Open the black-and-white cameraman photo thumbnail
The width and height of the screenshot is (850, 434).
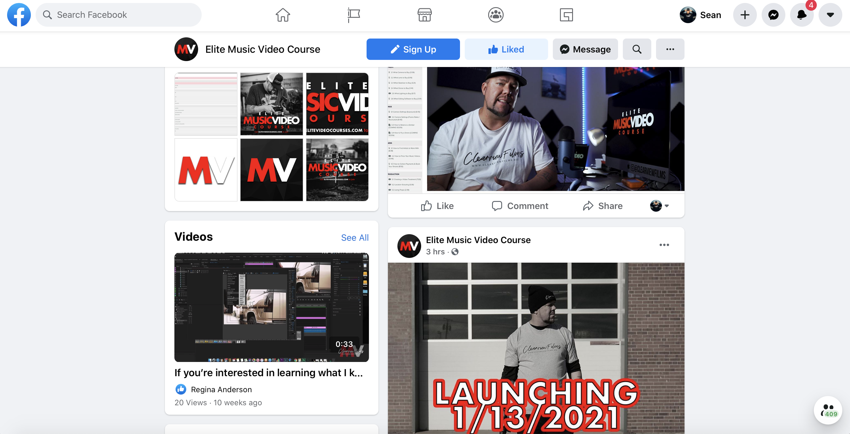pyautogui.click(x=272, y=104)
